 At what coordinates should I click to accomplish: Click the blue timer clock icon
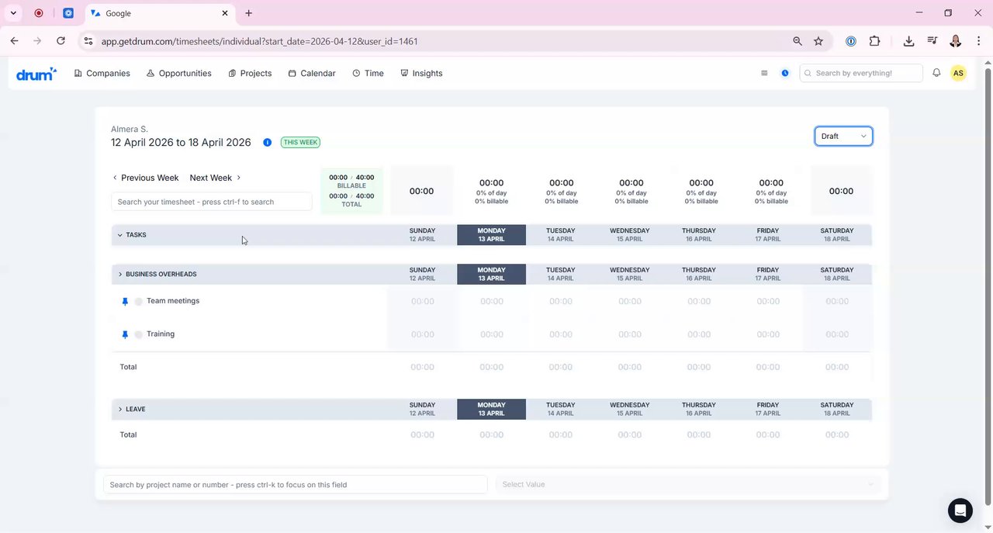pos(785,73)
